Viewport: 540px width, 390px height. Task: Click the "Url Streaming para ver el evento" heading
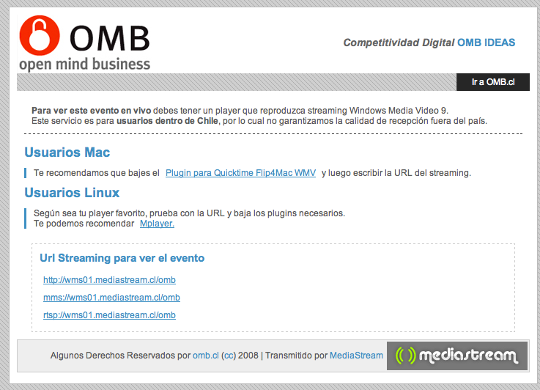[122, 258]
